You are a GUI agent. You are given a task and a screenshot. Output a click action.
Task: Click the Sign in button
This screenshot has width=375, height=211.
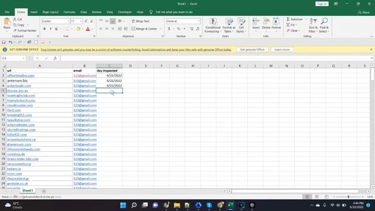click(322, 4)
